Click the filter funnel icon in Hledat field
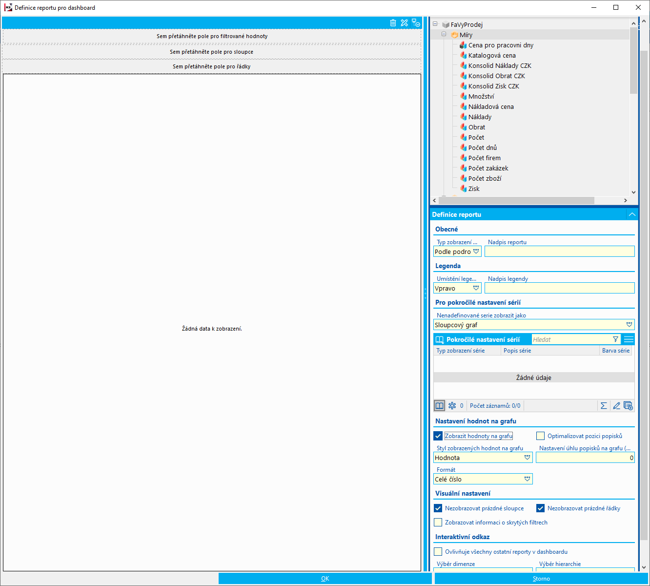 (x=615, y=339)
